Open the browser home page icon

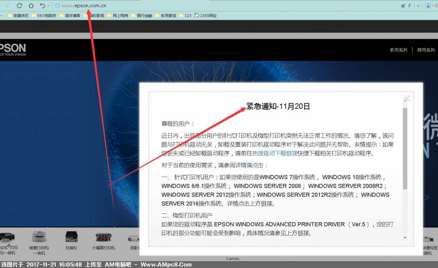(x=31, y=6)
